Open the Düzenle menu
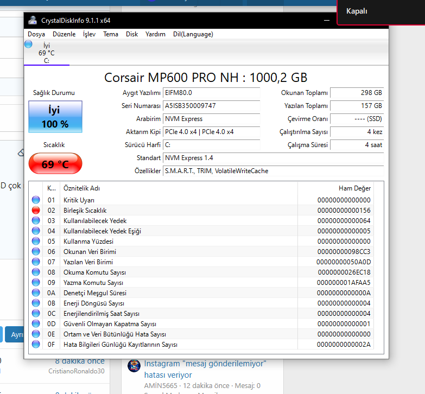Screen dimensions: 425x394 [x=64, y=34]
